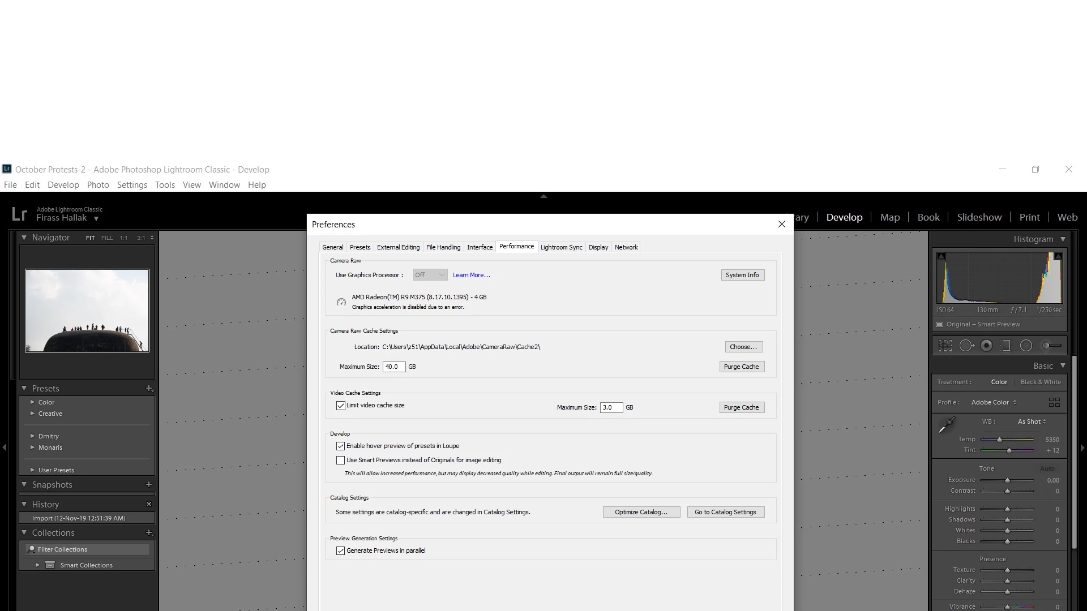Viewport: 1087px width, 611px height.
Task: Select the Spot Removal tool
Action: pyautogui.click(x=966, y=346)
